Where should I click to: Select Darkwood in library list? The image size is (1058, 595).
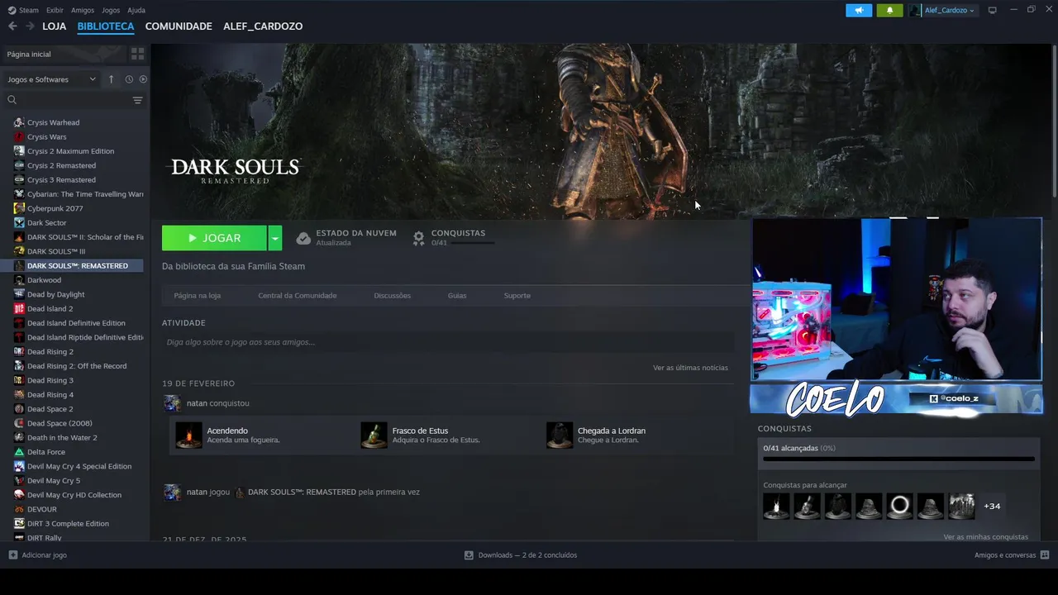tap(44, 280)
